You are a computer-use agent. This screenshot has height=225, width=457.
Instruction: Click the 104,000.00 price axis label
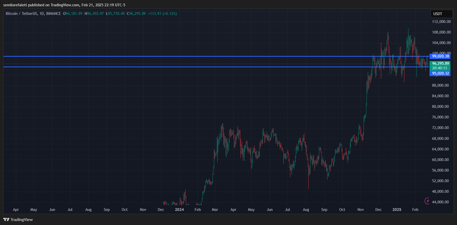(441, 43)
